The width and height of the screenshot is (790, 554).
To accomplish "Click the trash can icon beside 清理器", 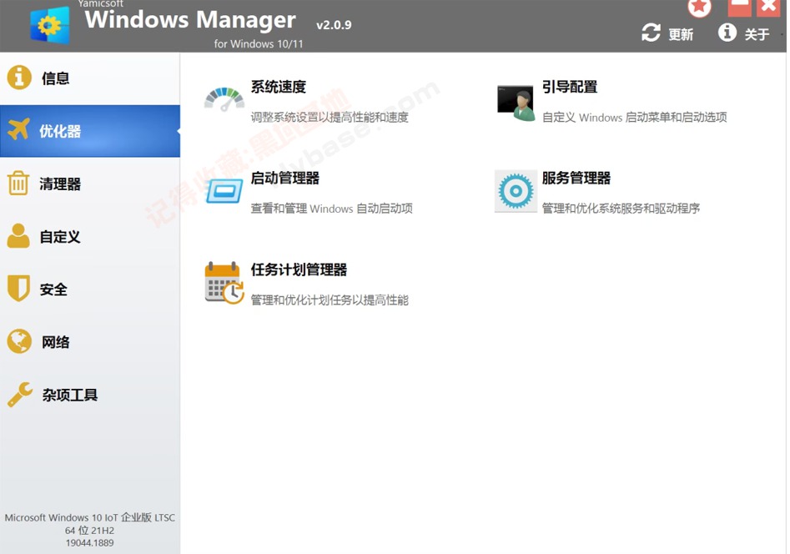I will (x=18, y=184).
